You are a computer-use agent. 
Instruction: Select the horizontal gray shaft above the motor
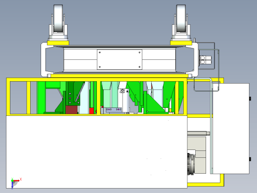tap(199, 133)
